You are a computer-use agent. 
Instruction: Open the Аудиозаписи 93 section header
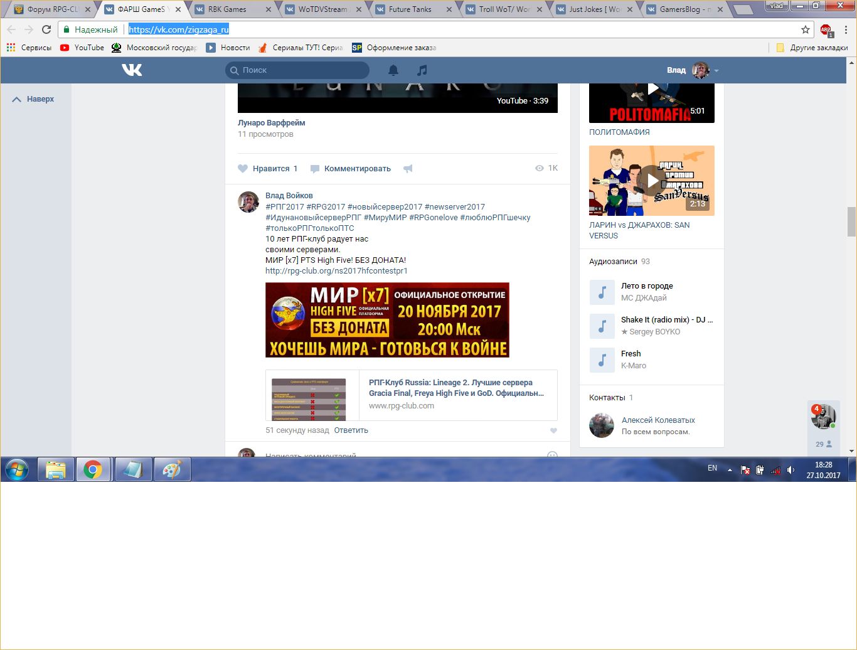coord(620,262)
